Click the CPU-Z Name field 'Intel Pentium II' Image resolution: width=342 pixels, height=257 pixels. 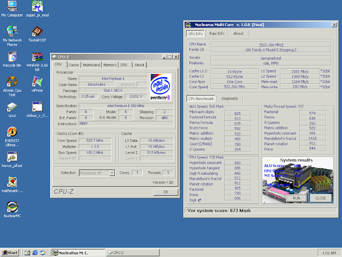coord(113,79)
